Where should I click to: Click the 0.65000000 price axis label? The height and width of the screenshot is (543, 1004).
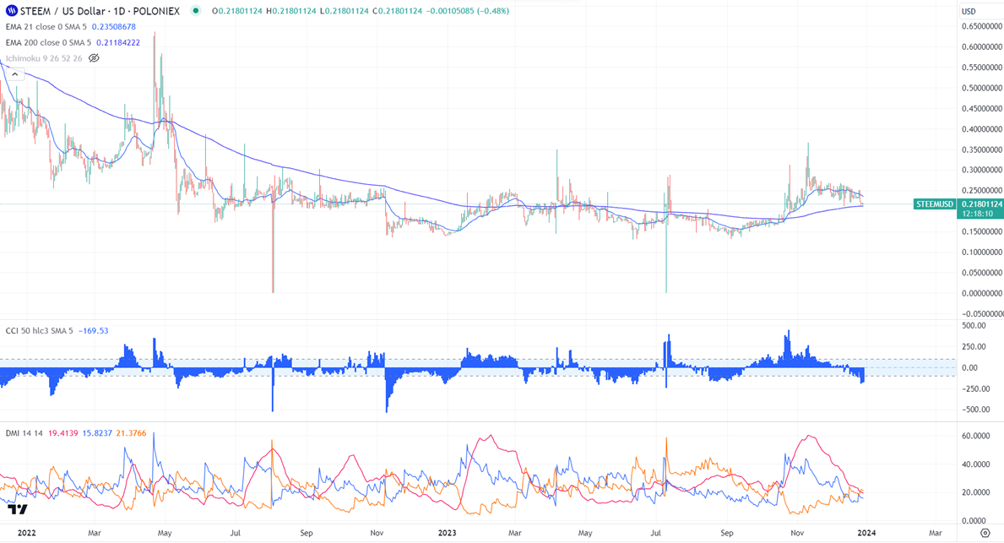[981, 26]
